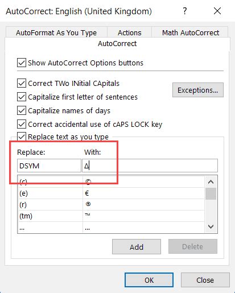Click the list scrollbar thumb
The width and height of the screenshot is (235, 293).
(211, 193)
